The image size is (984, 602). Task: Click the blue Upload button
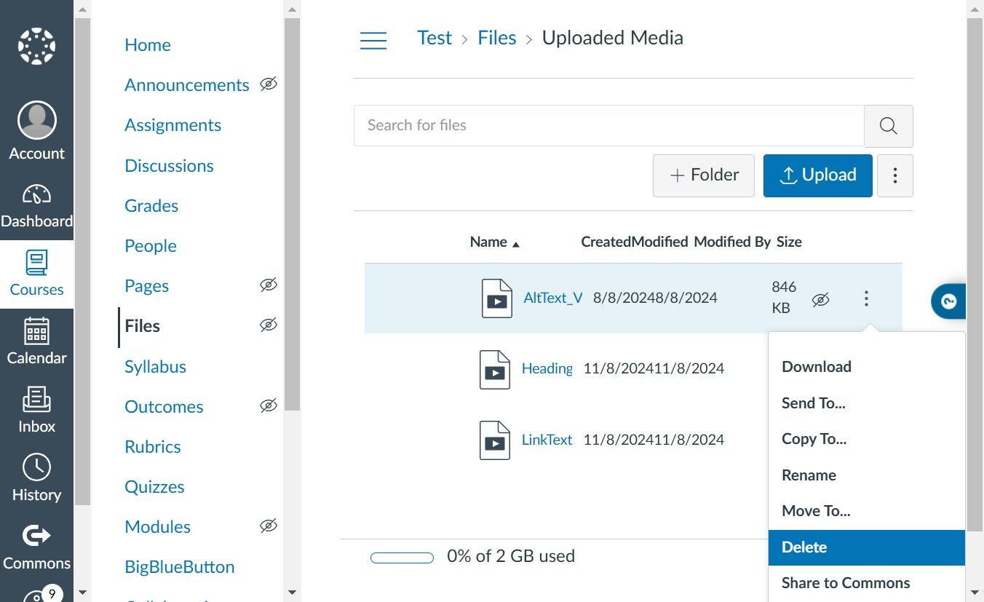pyautogui.click(x=817, y=175)
